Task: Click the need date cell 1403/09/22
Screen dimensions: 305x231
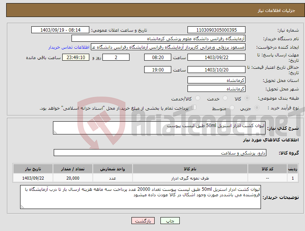Action: (33, 178)
